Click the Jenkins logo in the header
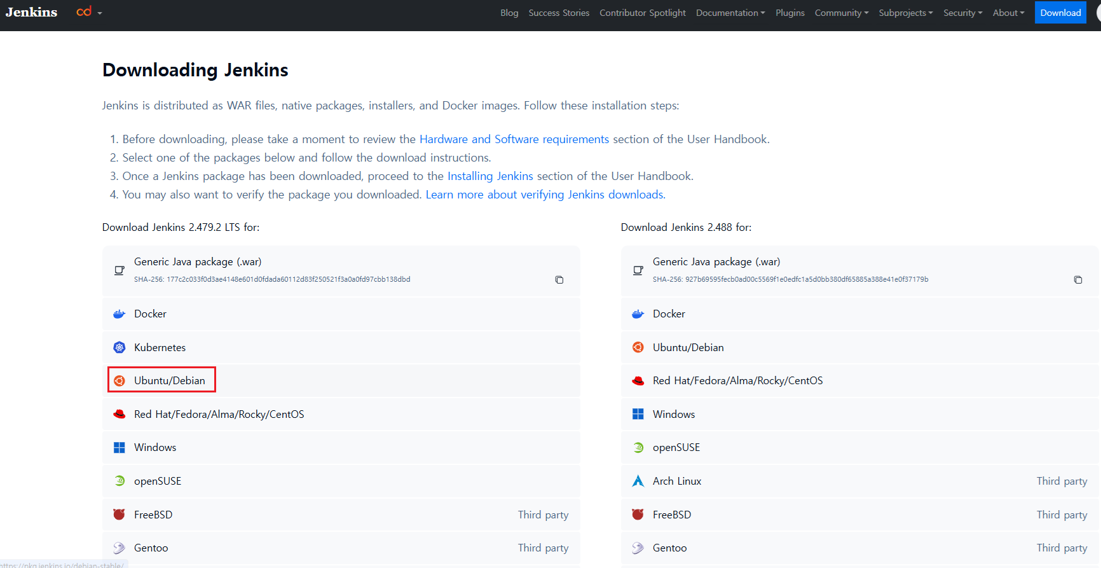 pos(31,12)
